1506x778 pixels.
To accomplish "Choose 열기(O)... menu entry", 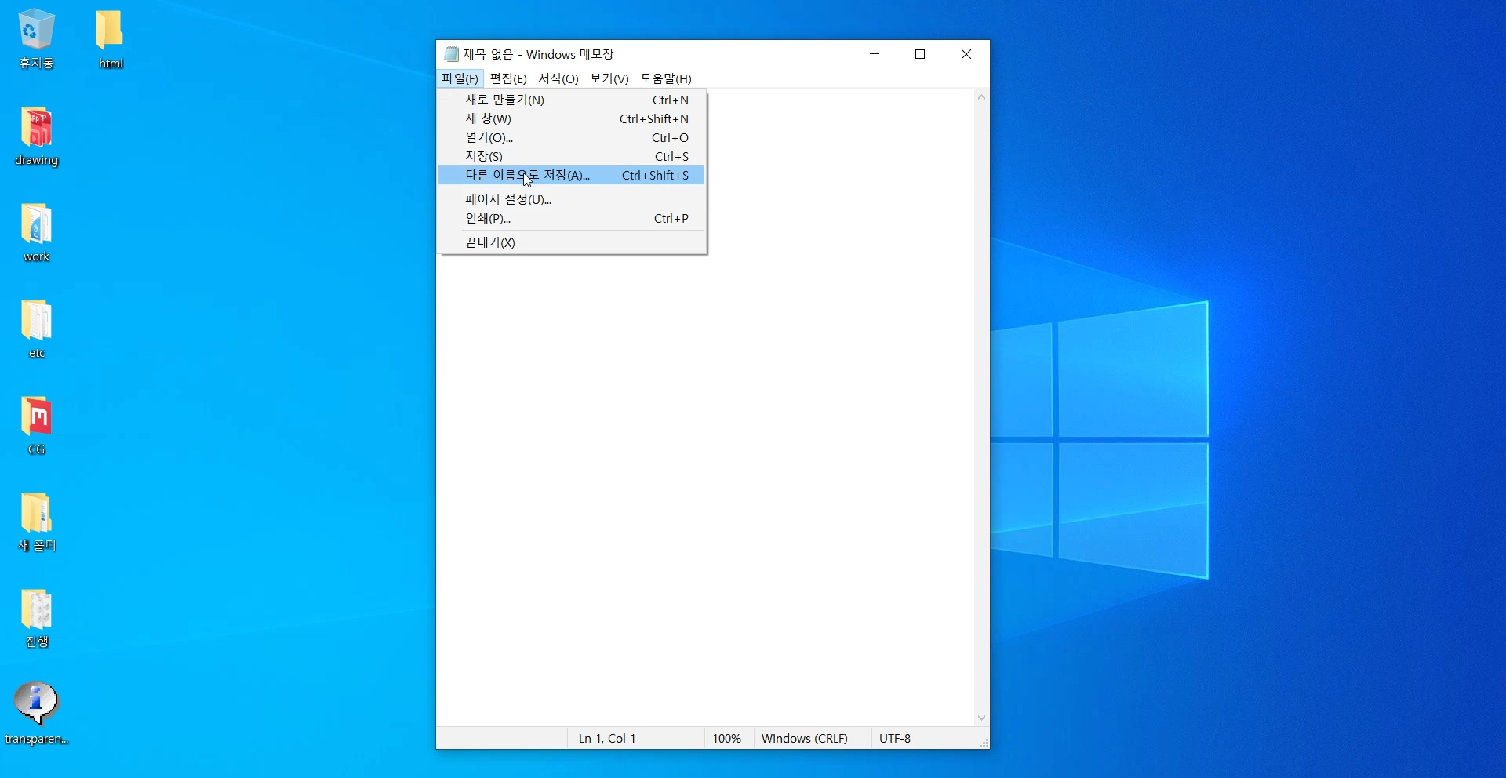I will [x=572, y=137].
